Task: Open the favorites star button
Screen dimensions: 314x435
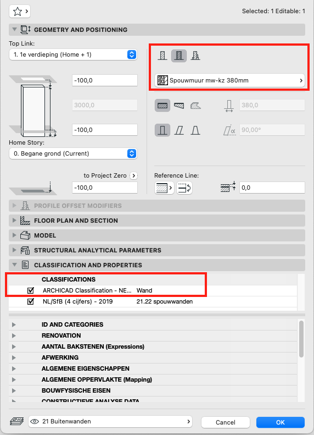Action: [x=20, y=12]
